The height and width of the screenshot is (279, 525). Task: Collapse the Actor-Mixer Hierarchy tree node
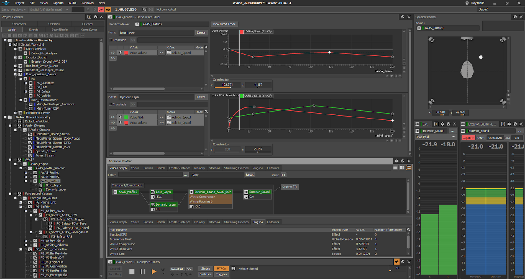[5, 117]
